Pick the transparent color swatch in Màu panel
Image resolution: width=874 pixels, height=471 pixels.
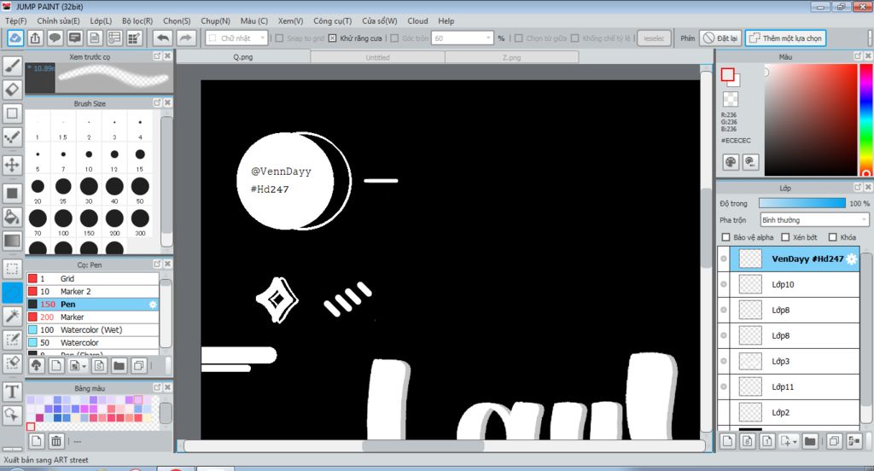point(731,99)
